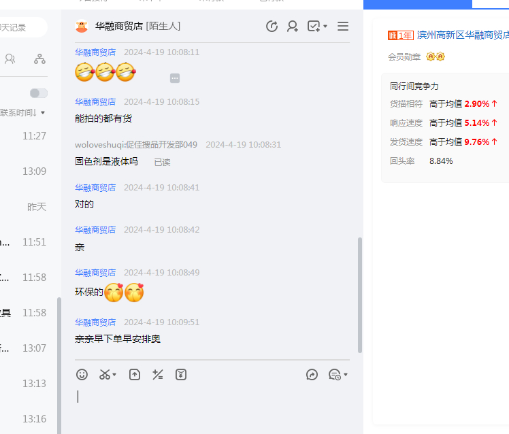This screenshot has width=509, height=434.
Task: Expand the chat history dropdown arrow
Action: point(346,375)
